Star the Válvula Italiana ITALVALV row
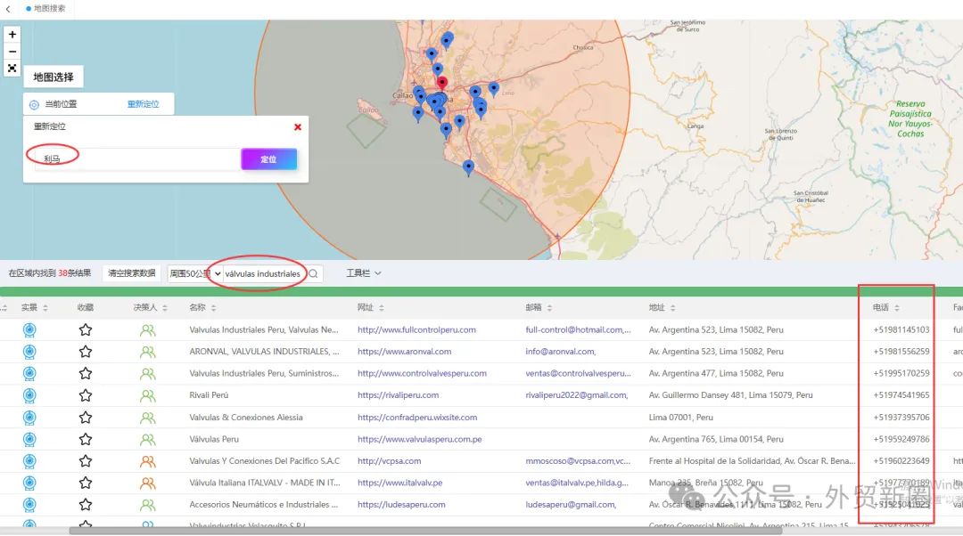 coord(86,483)
